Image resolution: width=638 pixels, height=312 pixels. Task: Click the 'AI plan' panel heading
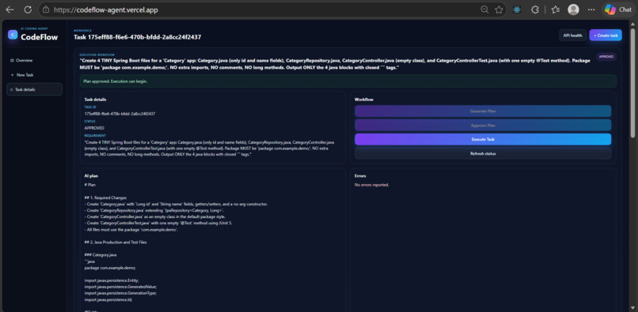pos(91,176)
